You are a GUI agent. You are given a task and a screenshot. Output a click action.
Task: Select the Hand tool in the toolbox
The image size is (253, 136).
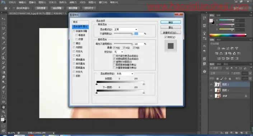pos(3,107)
